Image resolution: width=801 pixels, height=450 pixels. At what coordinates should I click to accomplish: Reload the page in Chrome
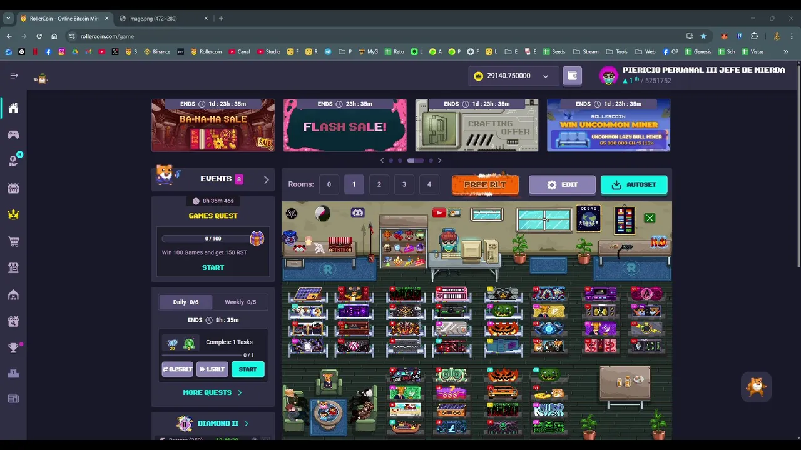[x=39, y=36]
